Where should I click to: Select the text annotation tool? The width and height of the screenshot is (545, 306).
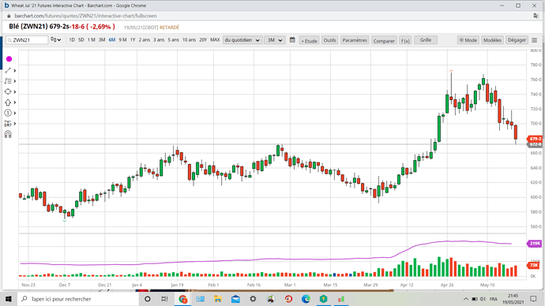pyautogui.click(x=8, y=80)
